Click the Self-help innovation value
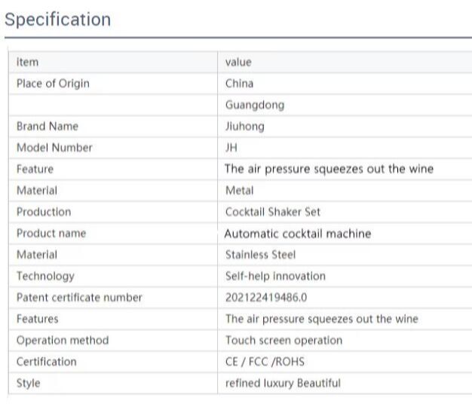 tap(275, 276)
